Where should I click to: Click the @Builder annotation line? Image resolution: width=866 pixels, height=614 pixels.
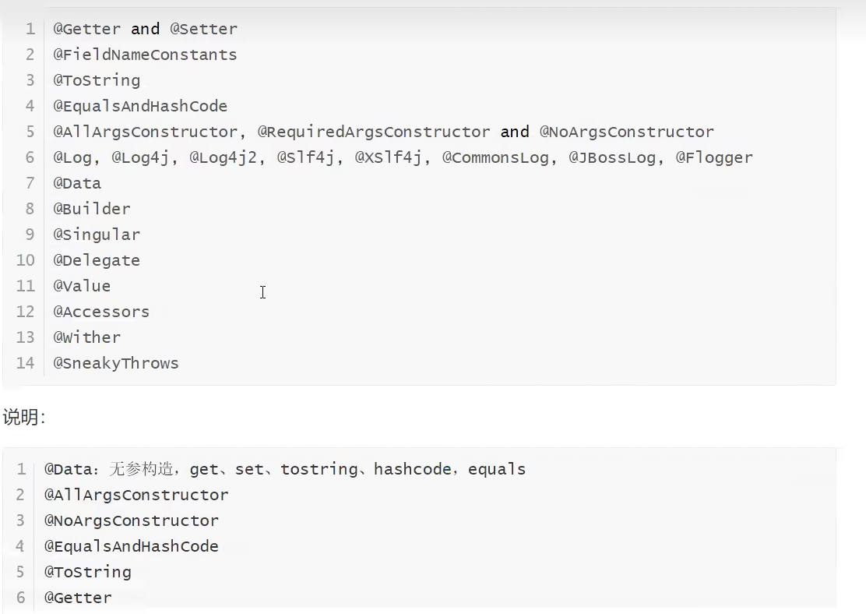click(92, 209)
